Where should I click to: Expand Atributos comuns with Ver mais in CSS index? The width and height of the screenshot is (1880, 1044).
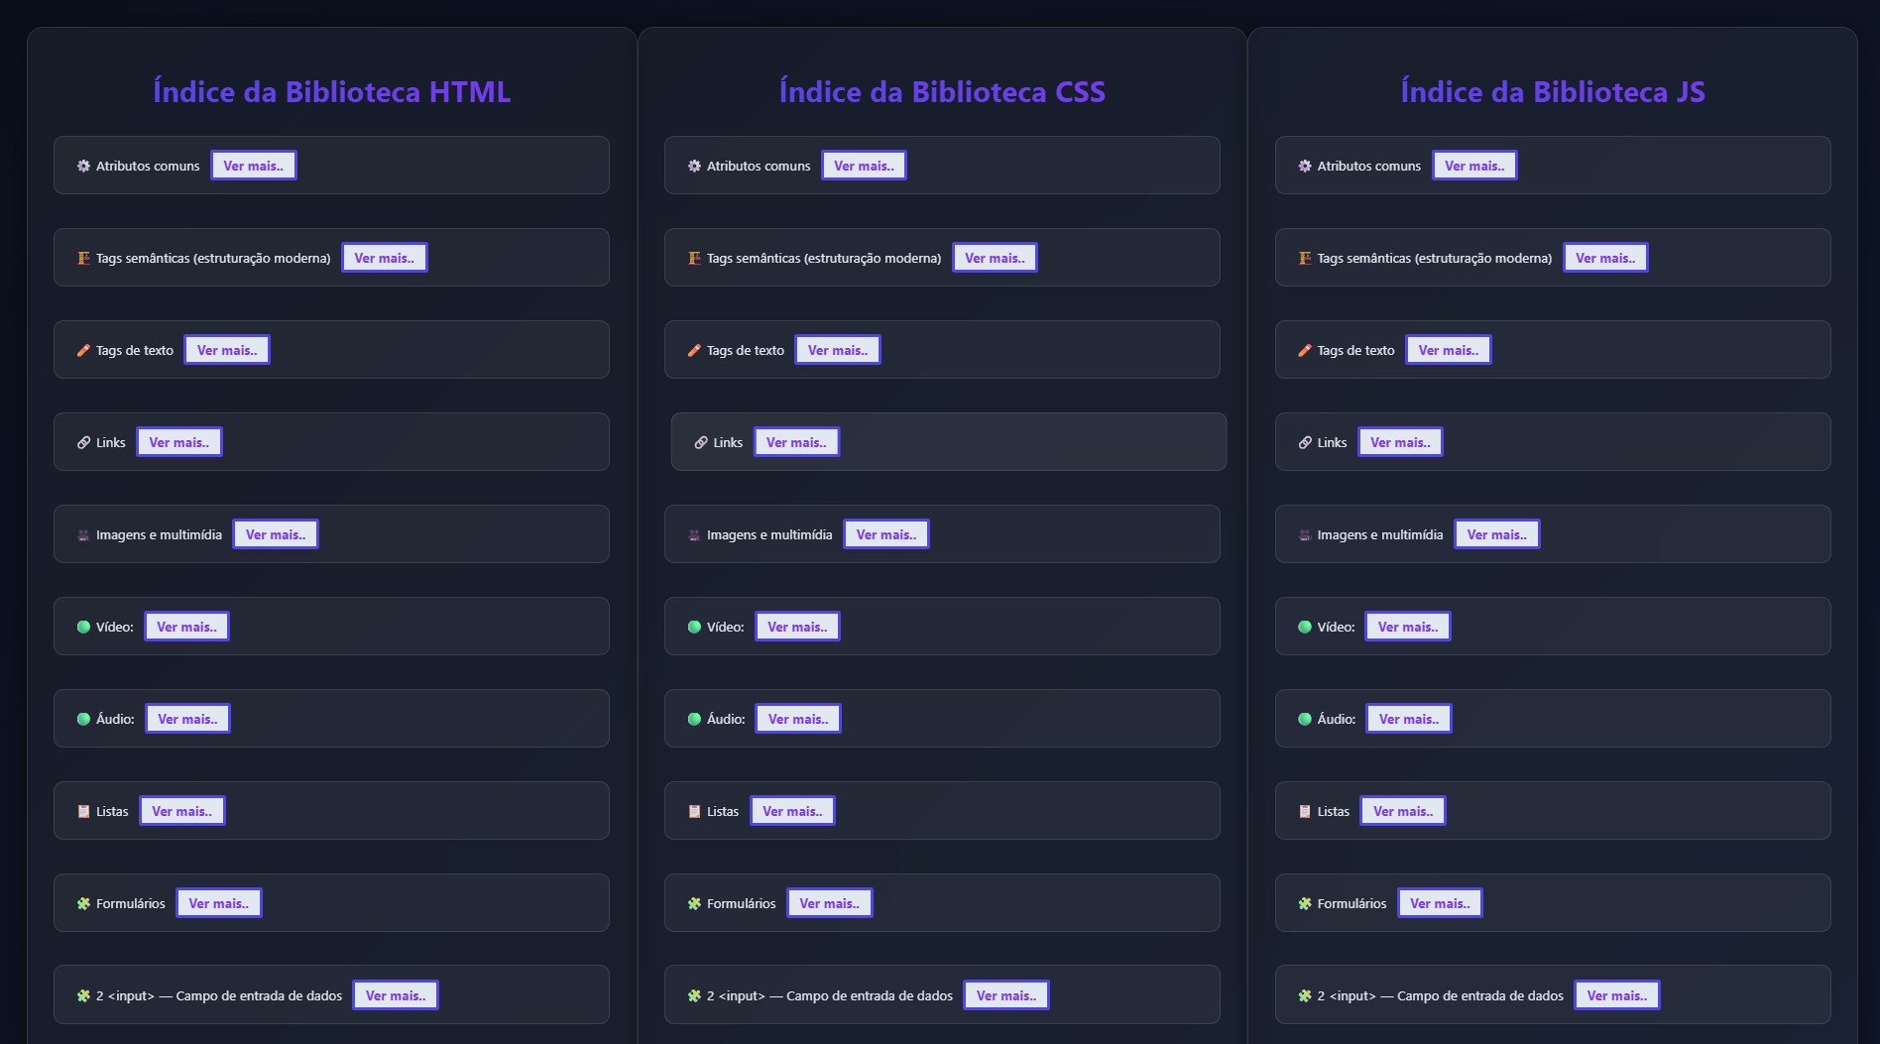[864, 166]
